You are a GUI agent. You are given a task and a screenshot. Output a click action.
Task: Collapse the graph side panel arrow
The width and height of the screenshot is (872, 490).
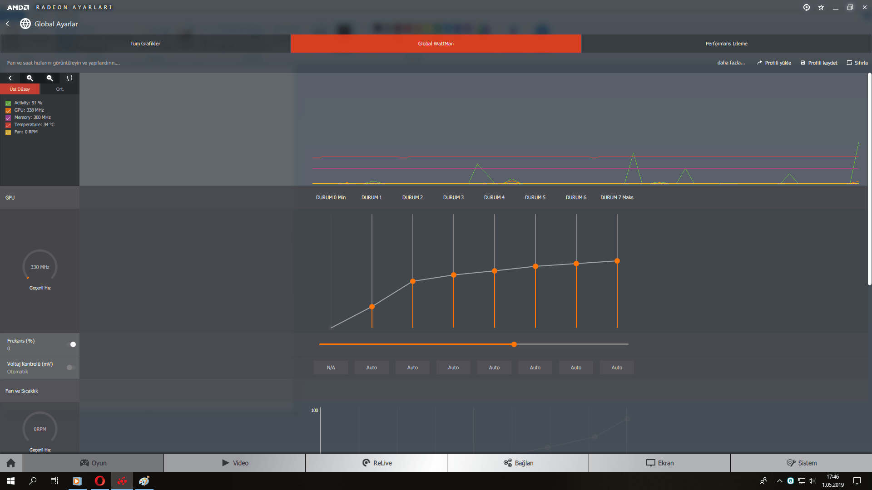(x=10, y=78)
